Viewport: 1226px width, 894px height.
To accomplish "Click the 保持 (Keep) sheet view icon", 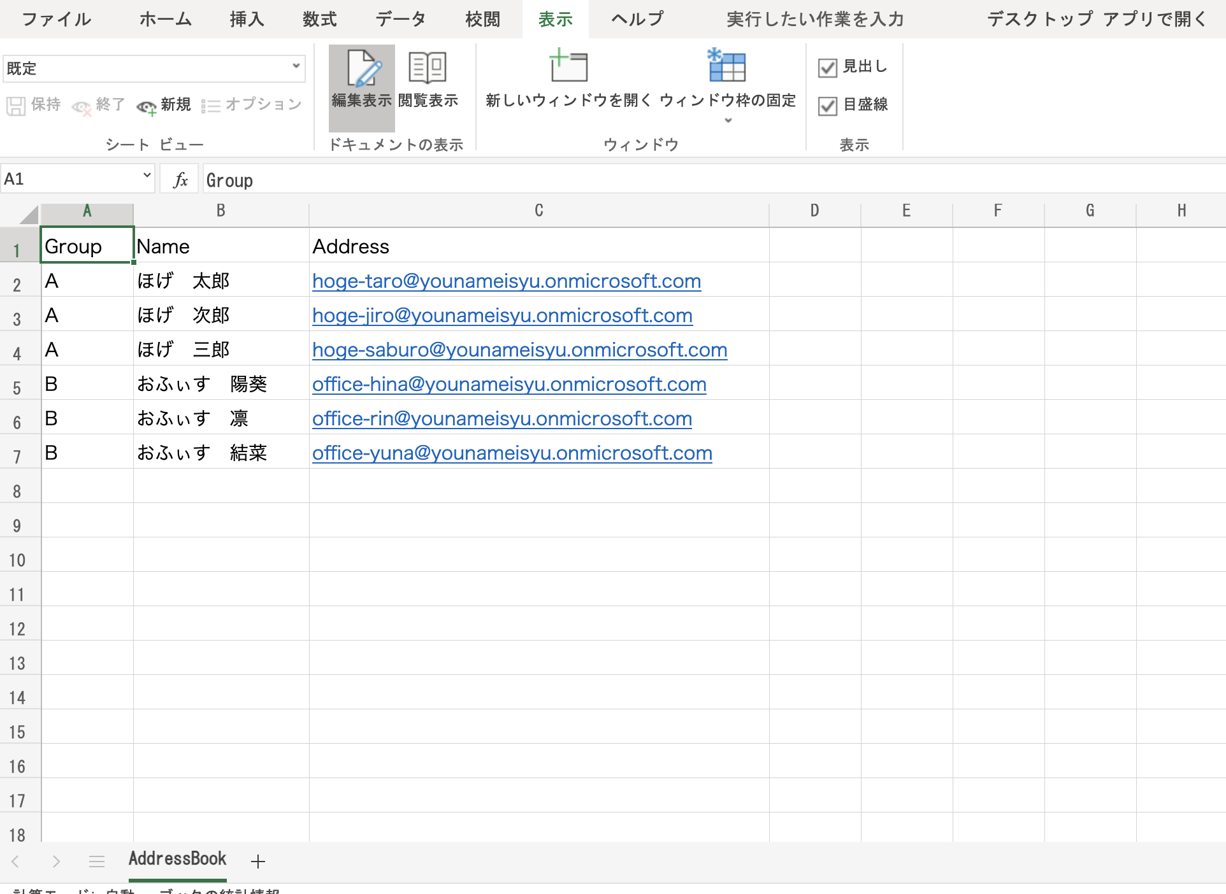I will 32,105.
